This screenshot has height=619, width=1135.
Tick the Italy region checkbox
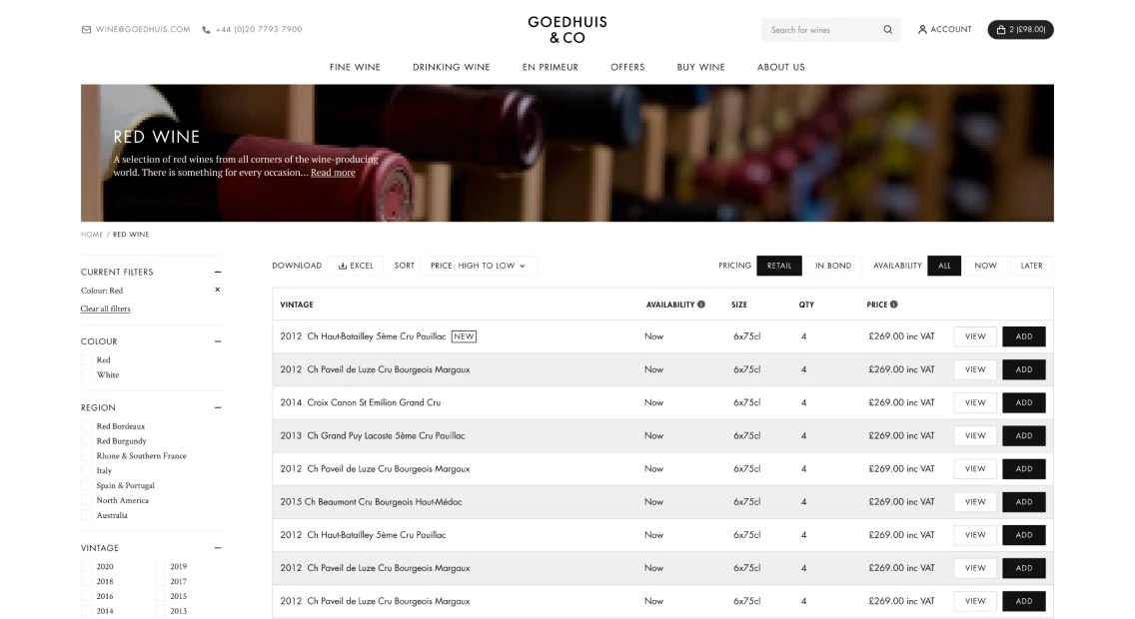[86, 471]
